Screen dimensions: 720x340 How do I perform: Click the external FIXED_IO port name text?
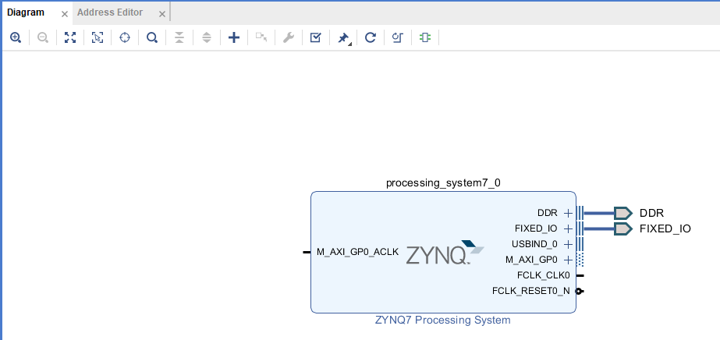tap(665, 228)
